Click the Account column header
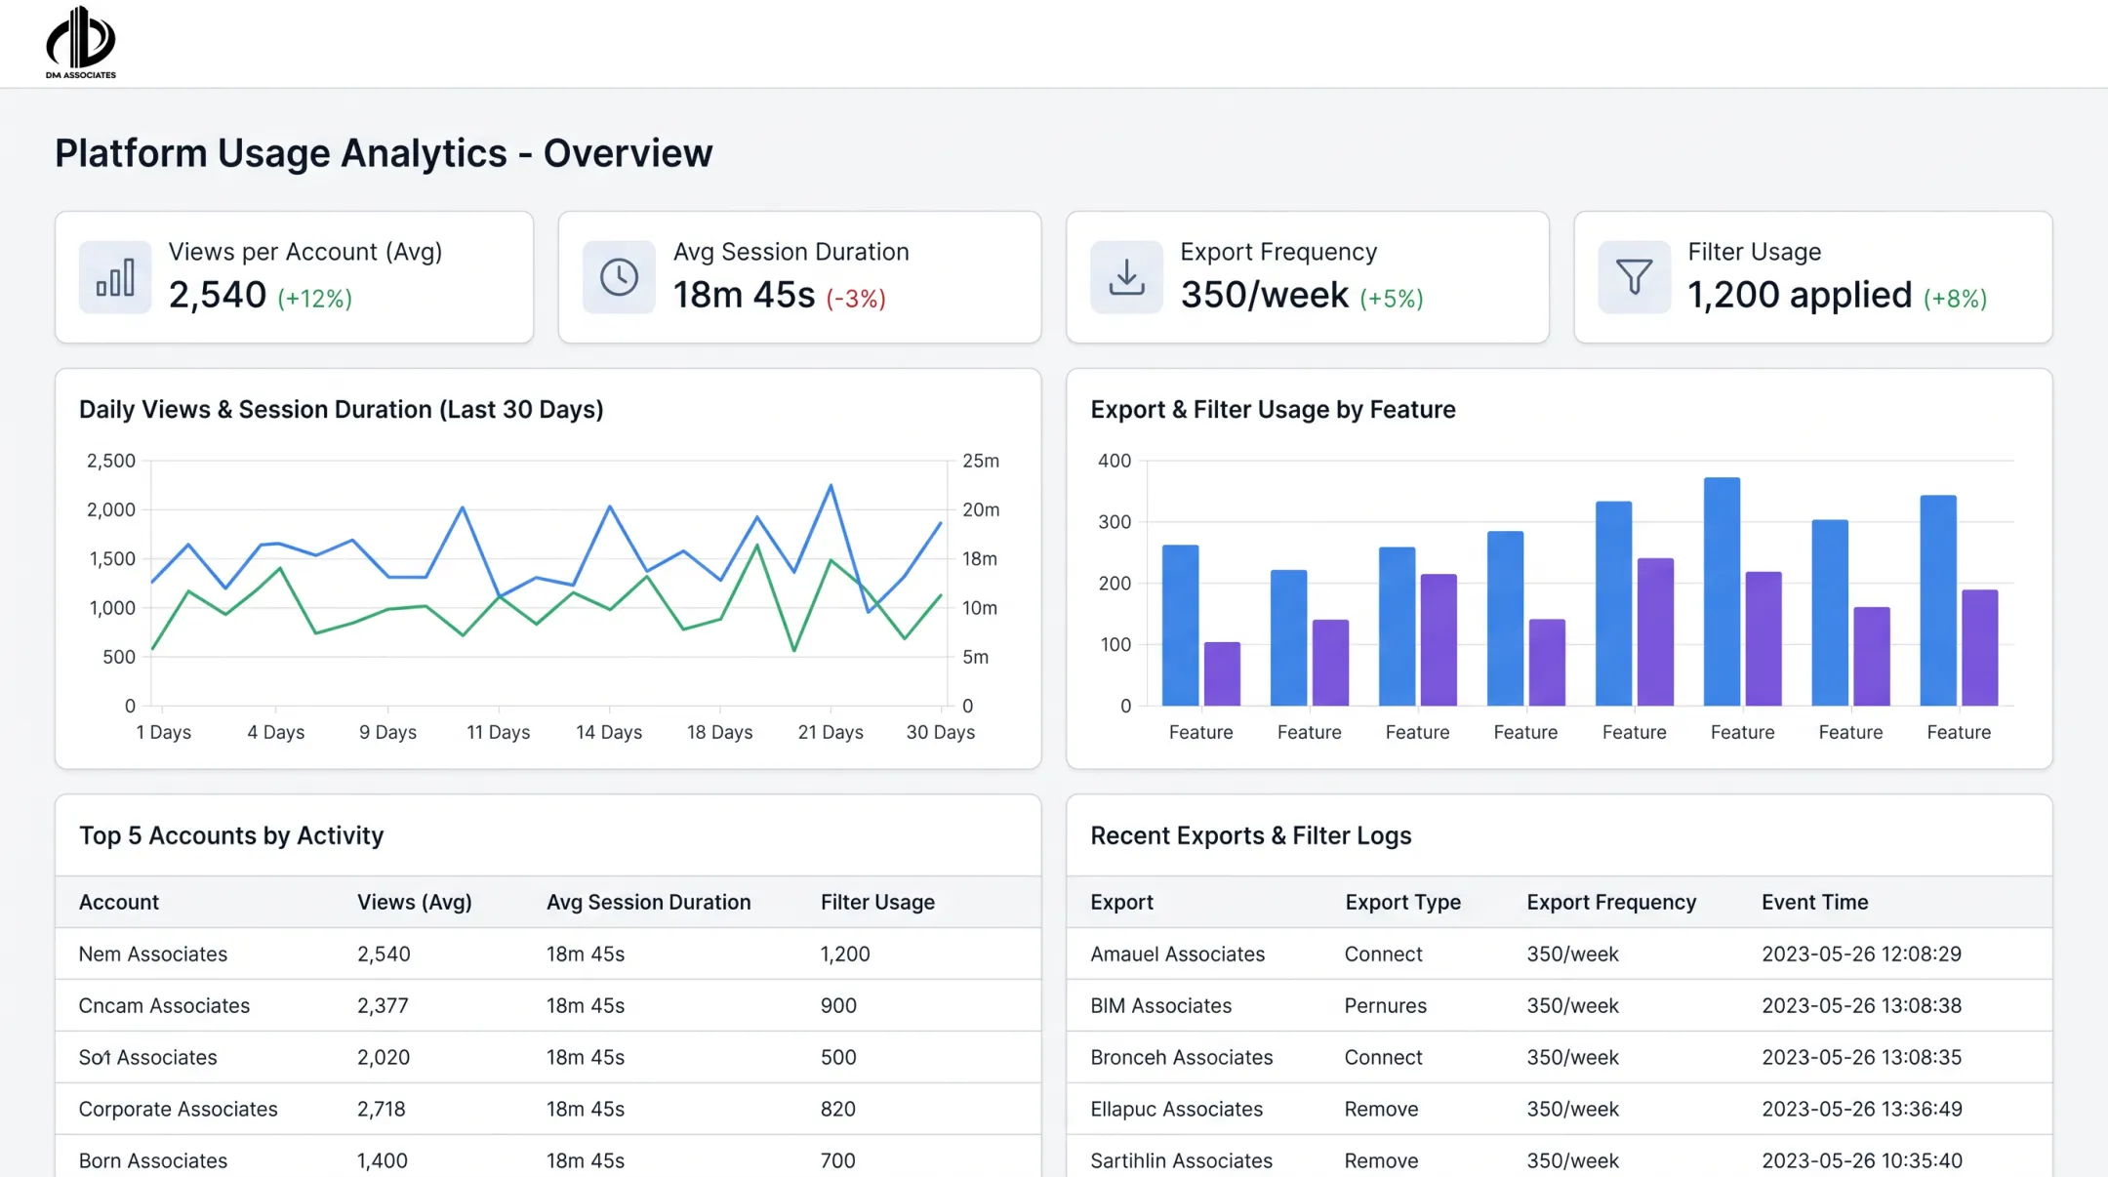The image size is (2108, 1177). pyautogui.click(x=119, y=902)
